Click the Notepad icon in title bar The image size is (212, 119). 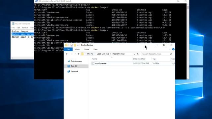click(13, 23)
